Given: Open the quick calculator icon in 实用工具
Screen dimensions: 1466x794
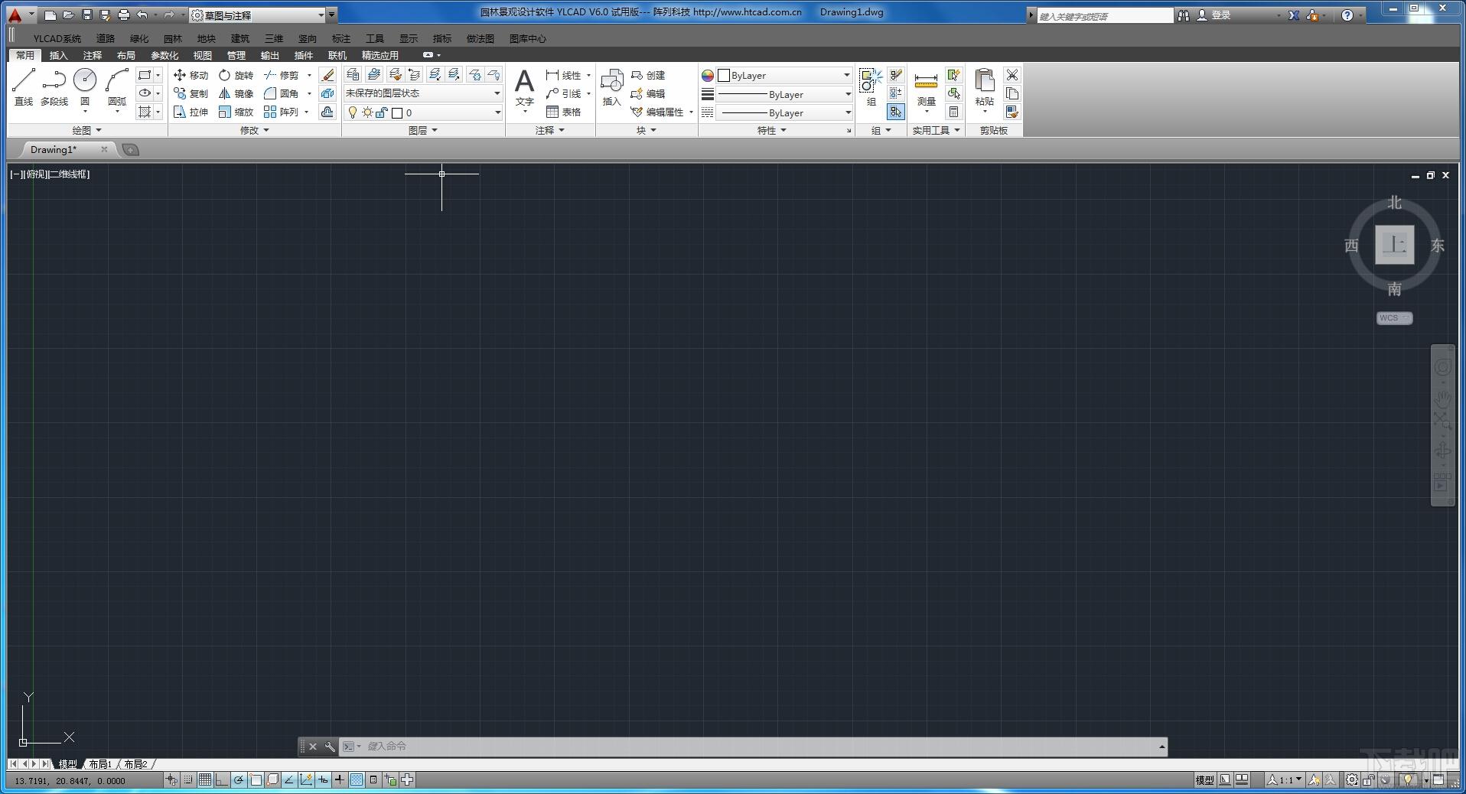Looking at the screenshot, I should click(x=953, y=112).
